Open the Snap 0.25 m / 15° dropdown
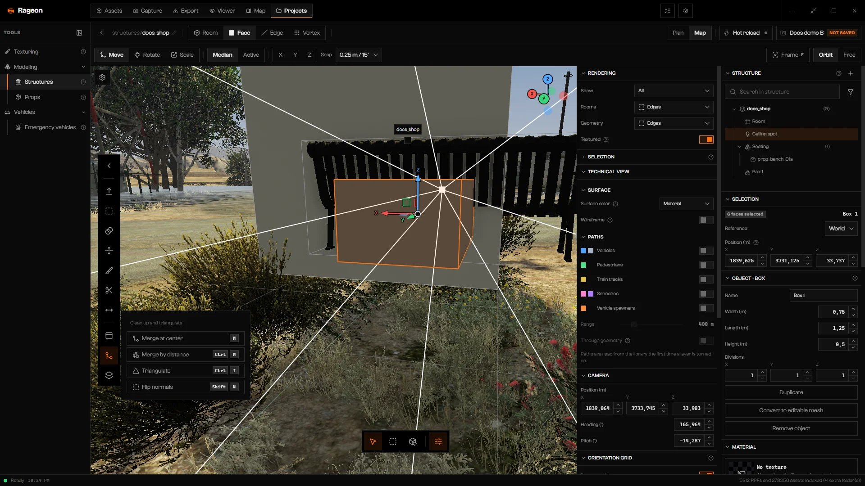Image resolution: width=865 pixels, height=486 pixels. click(359, 55)
